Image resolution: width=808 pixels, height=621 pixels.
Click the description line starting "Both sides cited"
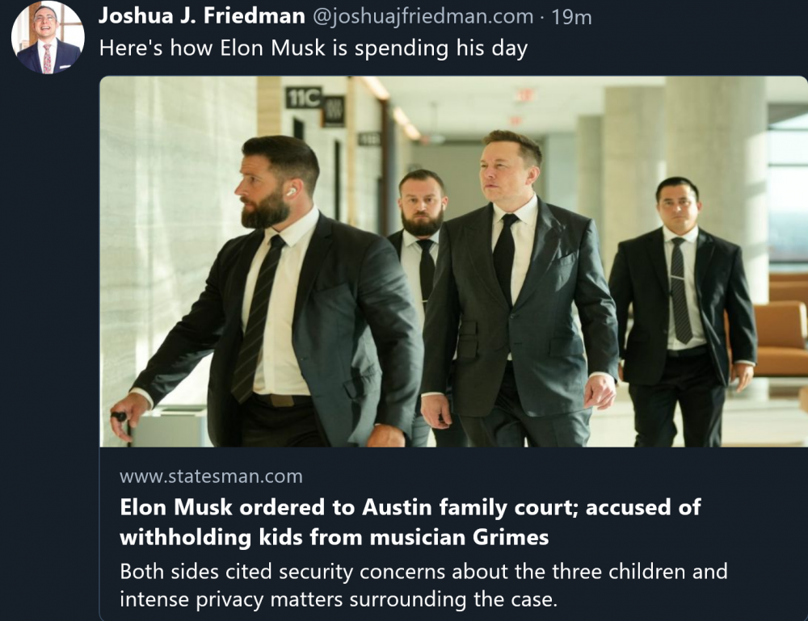tap(423, 572)
